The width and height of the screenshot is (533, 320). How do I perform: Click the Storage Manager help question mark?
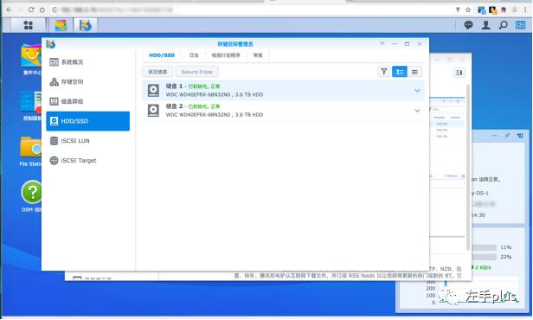pos(382,44)
